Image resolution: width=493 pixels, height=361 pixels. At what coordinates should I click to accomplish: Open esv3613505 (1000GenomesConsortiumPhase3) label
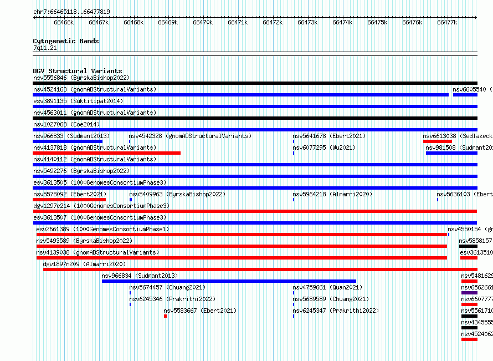coord(100,182)
